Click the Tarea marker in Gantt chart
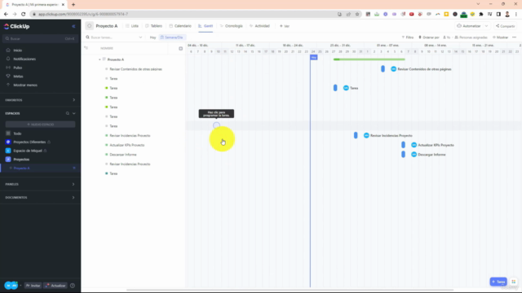Image resolution: width=522 pixels, height=293 pixels. pyautogui.click(x=335, y=88)
